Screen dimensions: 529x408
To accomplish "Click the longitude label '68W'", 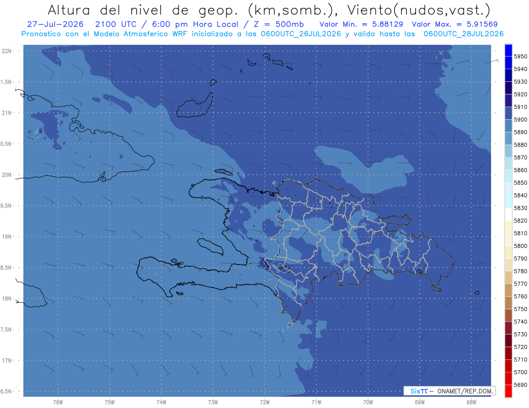I will point(471,402).
